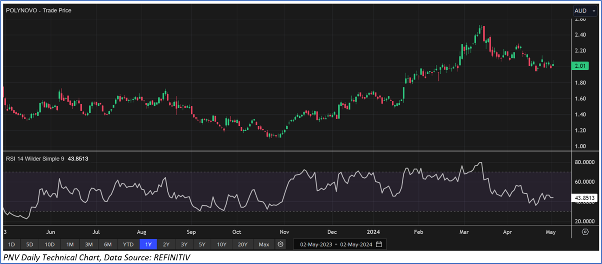Switch to the 3M period tab
Viewport: 602px width, 264px height.
[89, 244]
